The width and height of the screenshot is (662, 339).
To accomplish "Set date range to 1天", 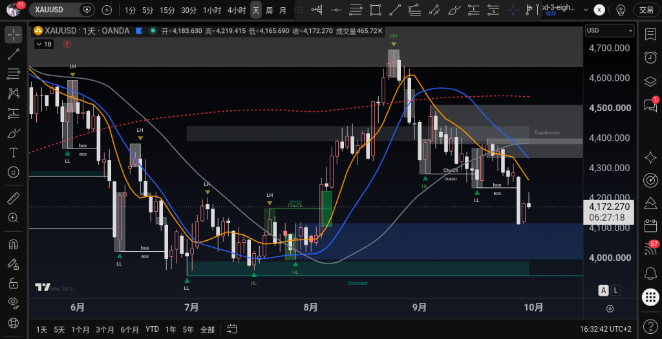I will click(42, 329).
